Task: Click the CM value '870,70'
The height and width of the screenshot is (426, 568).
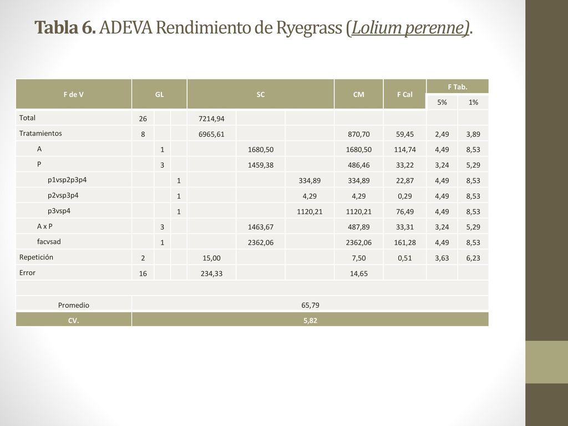Action: click(359, 134)
